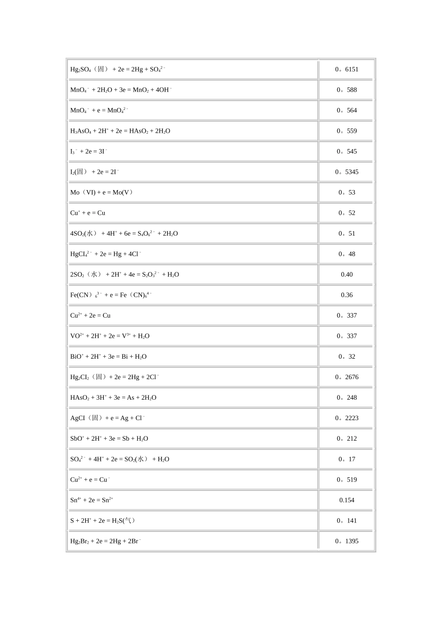
Task: Click the HgCl4 reaction equation
Action: [x=106, y=254]
